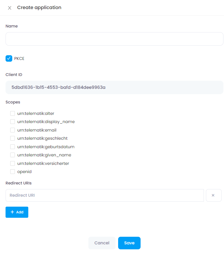Click the PKCE label text
The width and height of the screenshot is (224, 254).
(x=19, y=58)
